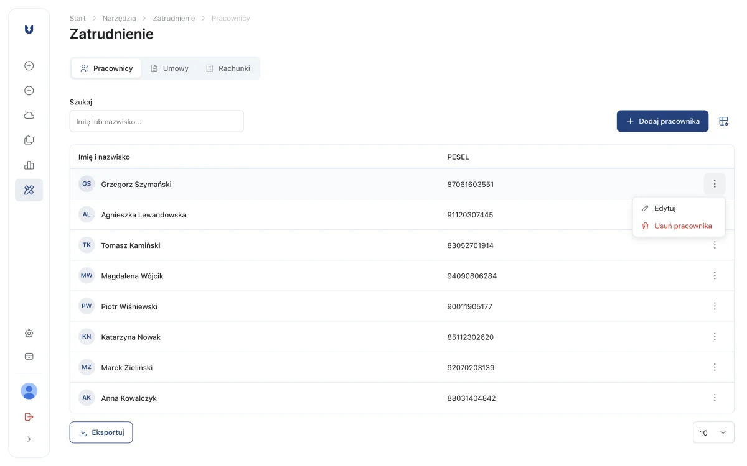Click the Dodaj pracownika button
747x466 pixels.
point(662,121)
